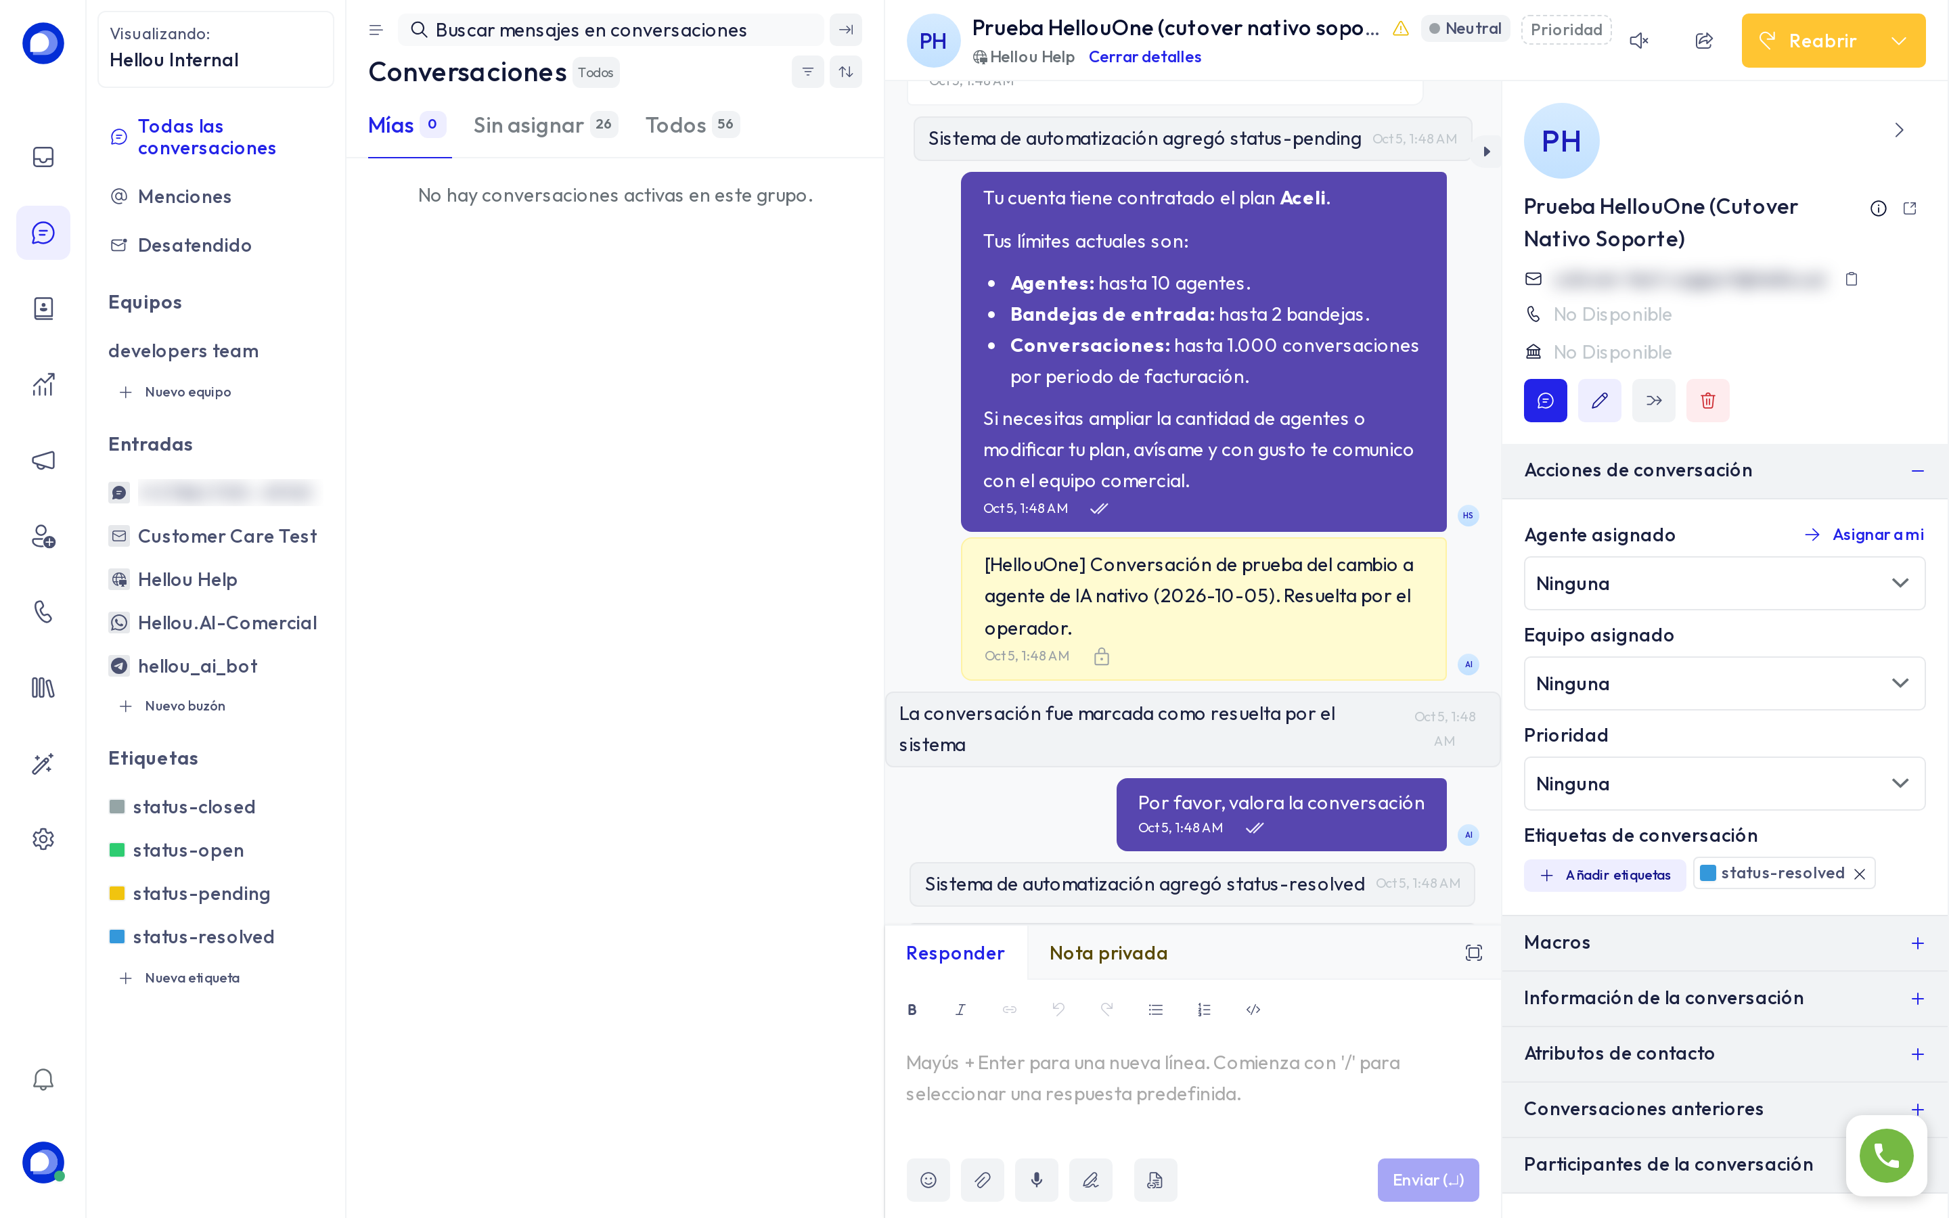
Task: Open the campaigns megaphone icon
Action: click(43, 460)
